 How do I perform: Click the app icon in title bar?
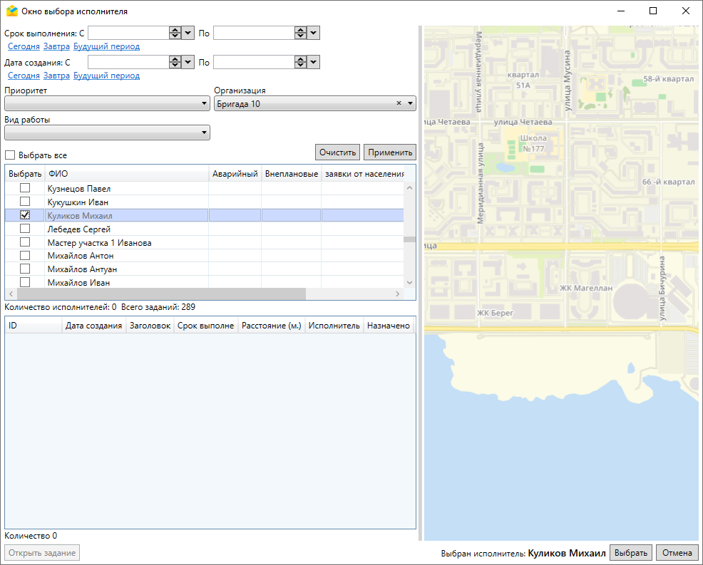[x=11, y=11]
